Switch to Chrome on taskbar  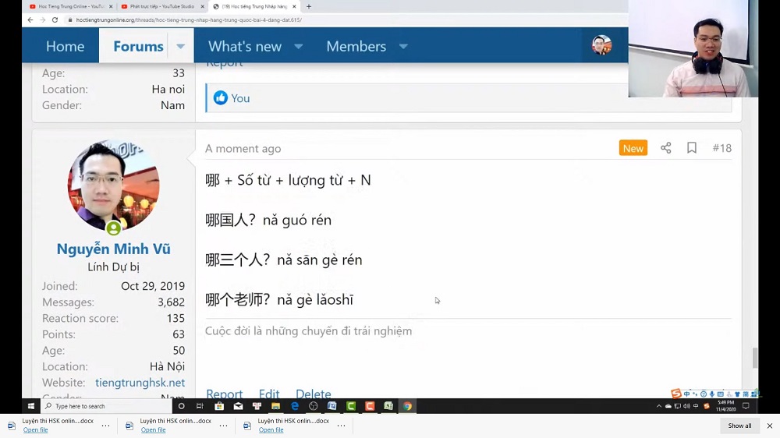pyautogui.click(x=407, y=406)
